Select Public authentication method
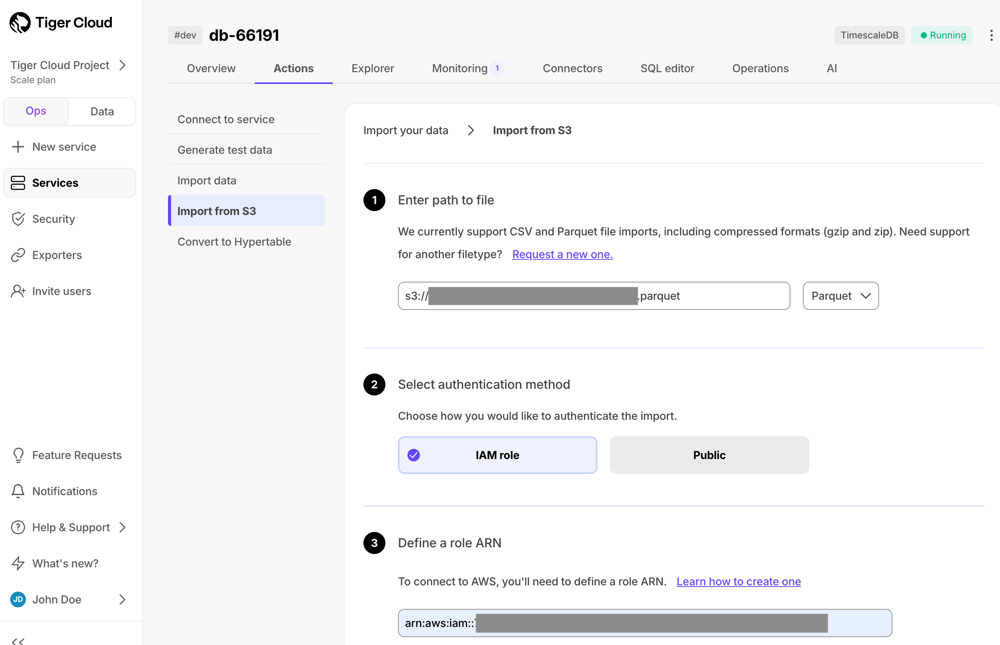The height and width of the screenshot is (645, 1000). (709, 455)
